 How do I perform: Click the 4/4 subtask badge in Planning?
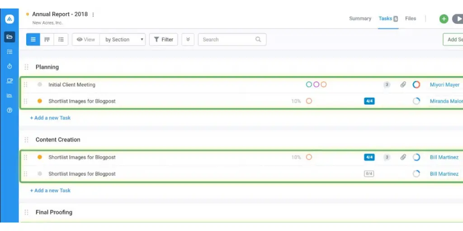(369, 101)
